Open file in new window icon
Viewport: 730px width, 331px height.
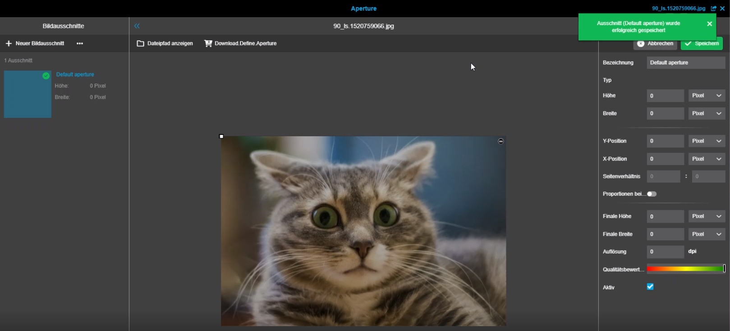point(713,9)
